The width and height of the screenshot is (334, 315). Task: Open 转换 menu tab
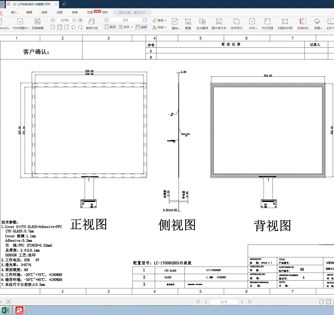coord(75,12)
